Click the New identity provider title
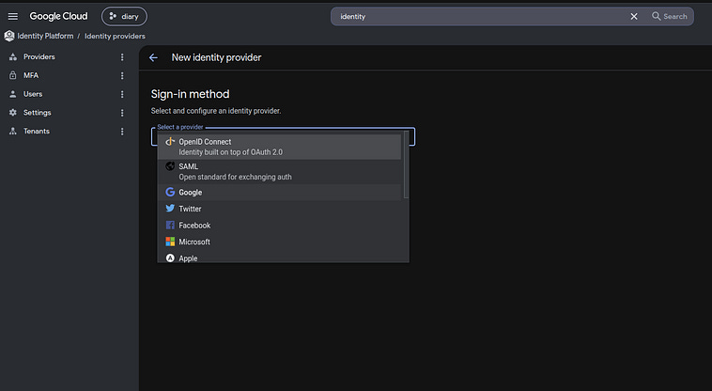Viewport: 712px width, 391px height. point(216,57)
